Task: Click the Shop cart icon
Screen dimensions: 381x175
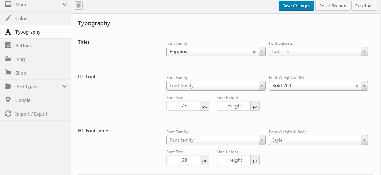Action: point(8,73)
